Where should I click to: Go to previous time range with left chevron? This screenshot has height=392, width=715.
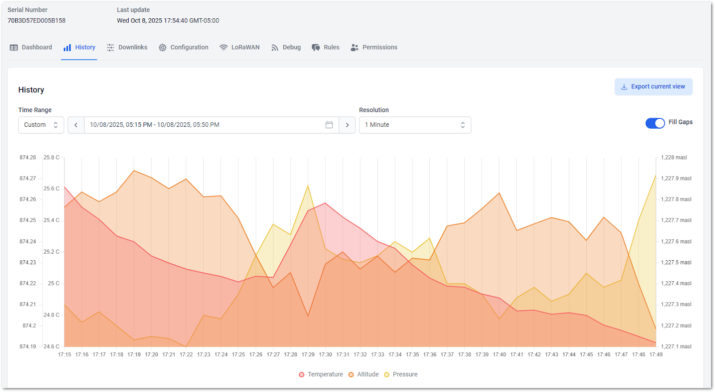pyautogui.click(x=76, y=125)
